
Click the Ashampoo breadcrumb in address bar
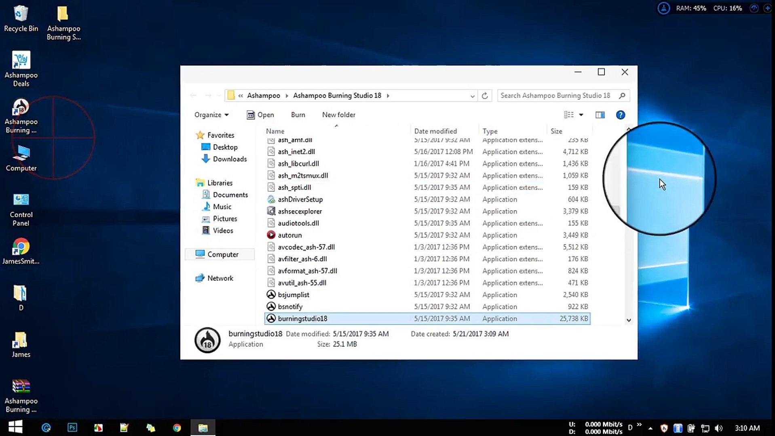coord(263,96)
